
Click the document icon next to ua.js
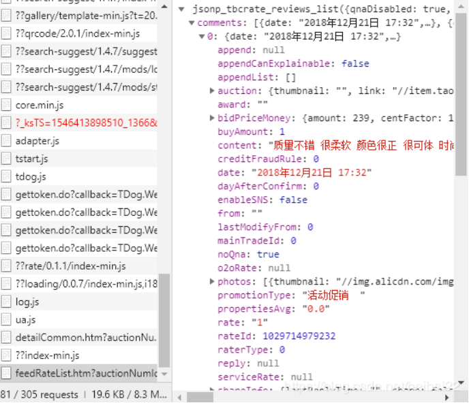7,319
